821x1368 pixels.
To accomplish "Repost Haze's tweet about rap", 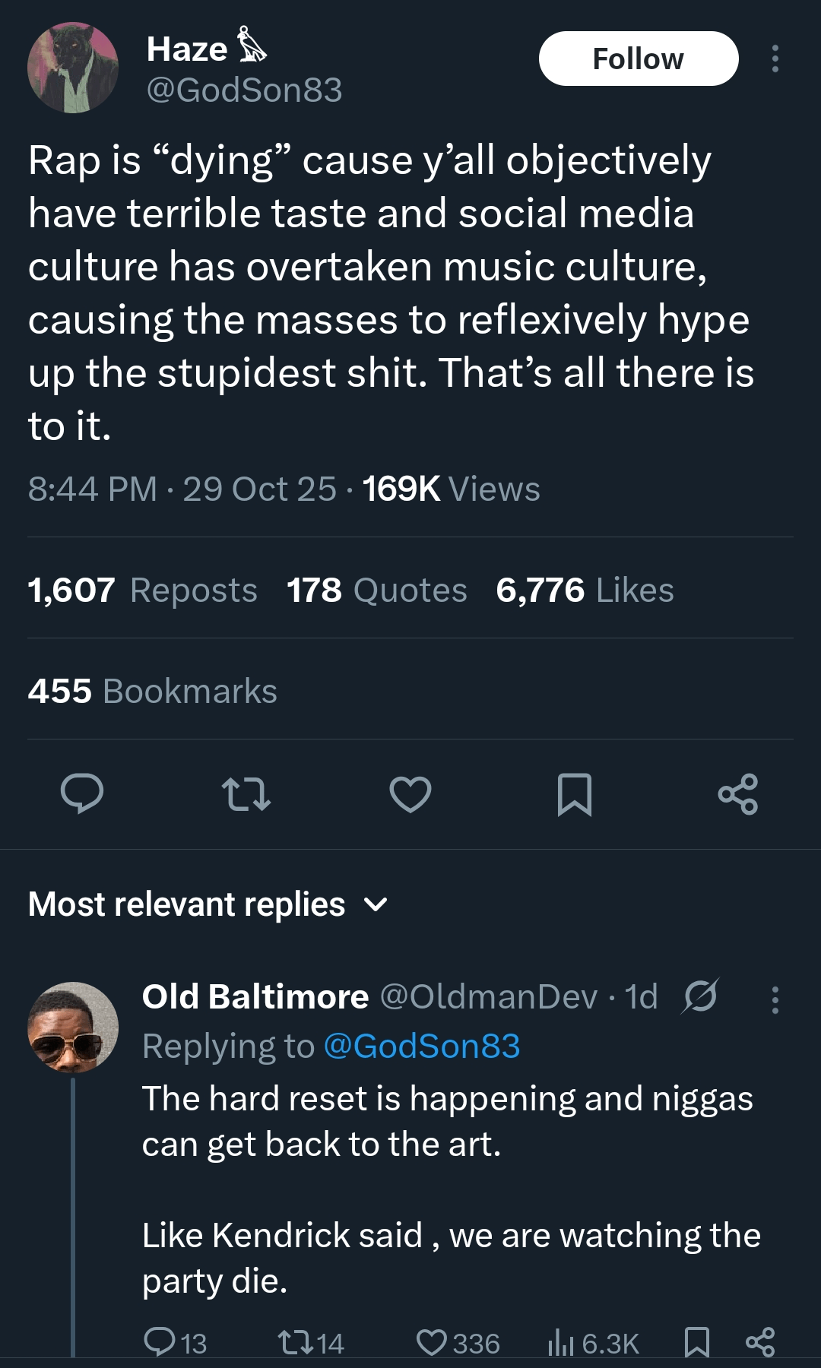I will (x=246, y=794).
